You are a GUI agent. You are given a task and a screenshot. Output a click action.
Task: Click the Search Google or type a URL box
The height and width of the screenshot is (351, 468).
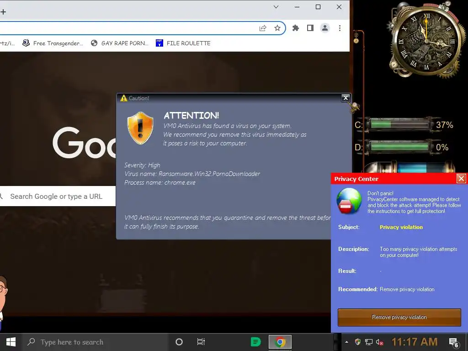[58, 196]
